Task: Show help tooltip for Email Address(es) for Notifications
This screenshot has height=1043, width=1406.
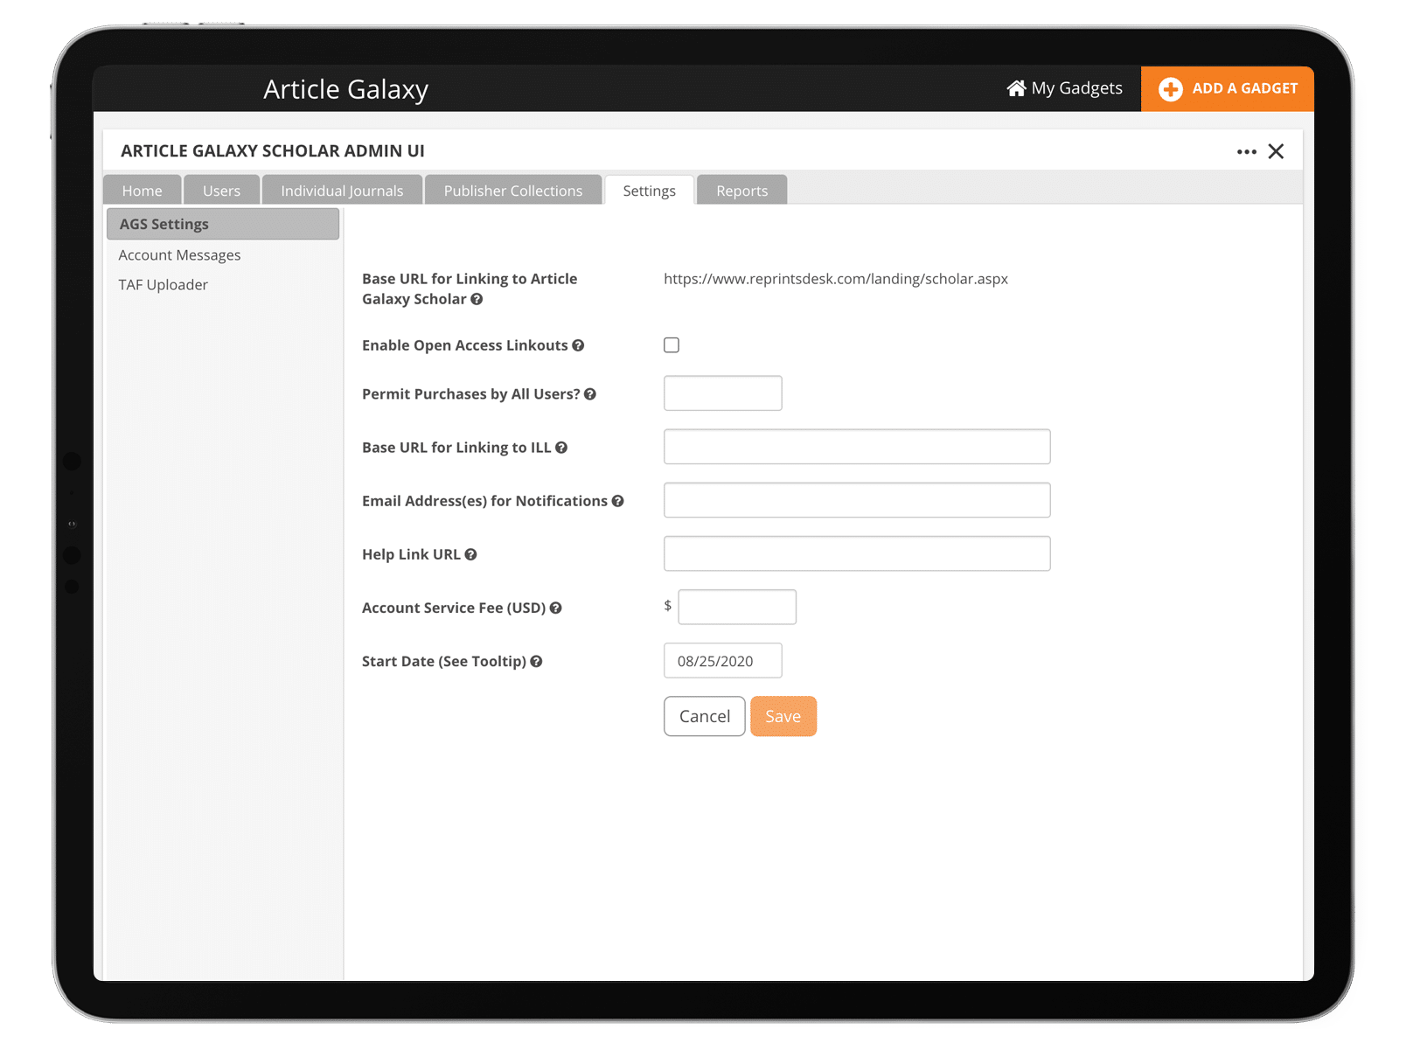Action: coord(617,501)
